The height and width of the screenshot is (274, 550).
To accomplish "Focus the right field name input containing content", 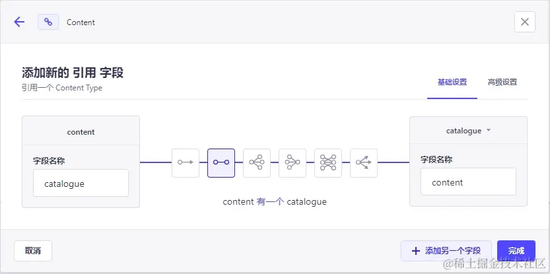I will (x=468, y=182).
